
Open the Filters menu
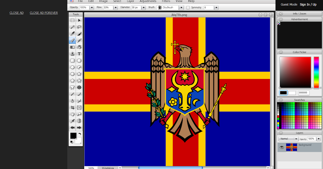pyautogui.click(x=166, y=1)
